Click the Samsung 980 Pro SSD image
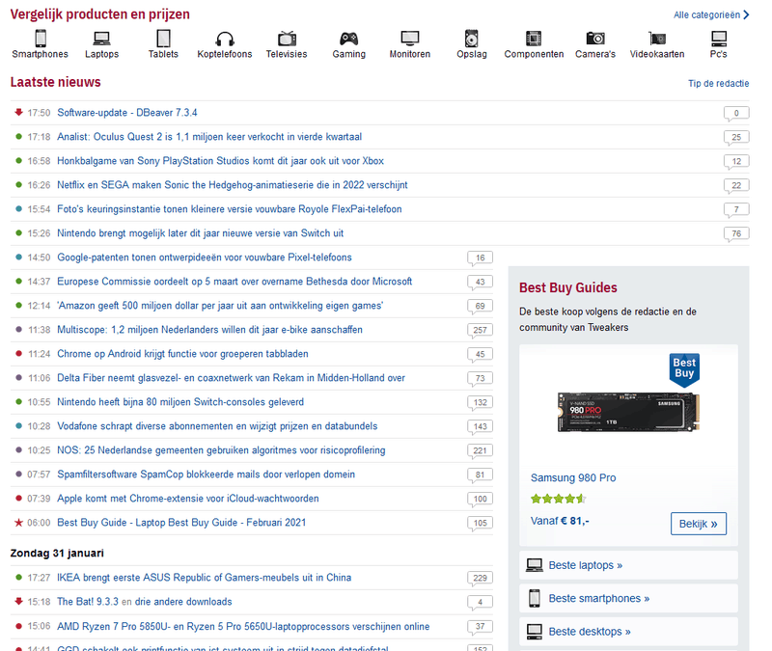The image size is (772, 651). 628,413
